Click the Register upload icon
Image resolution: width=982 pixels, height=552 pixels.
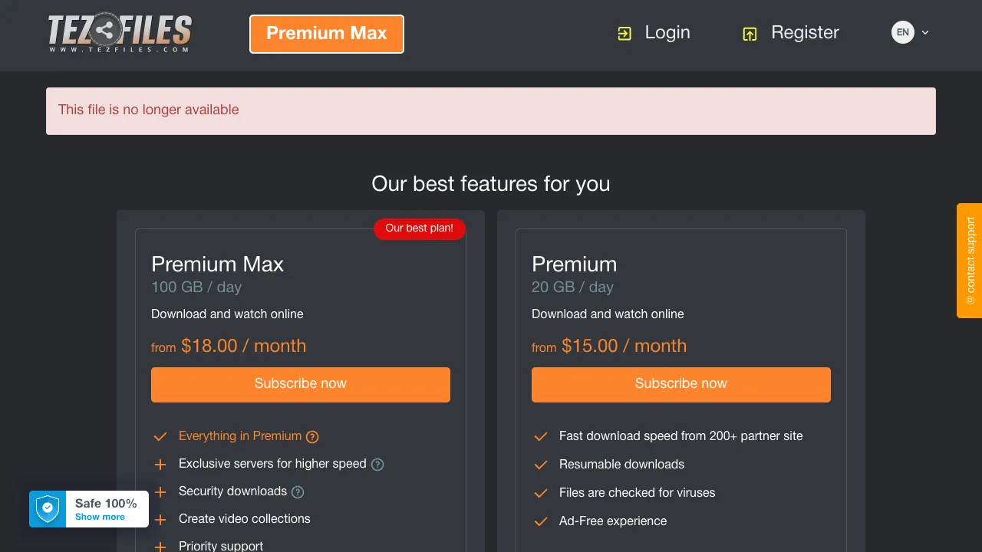[750, 34]
